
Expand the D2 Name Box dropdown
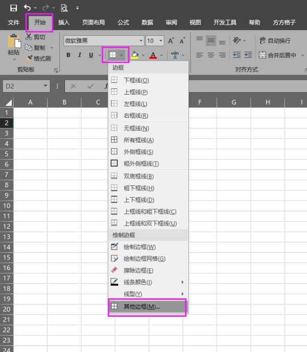46,86
